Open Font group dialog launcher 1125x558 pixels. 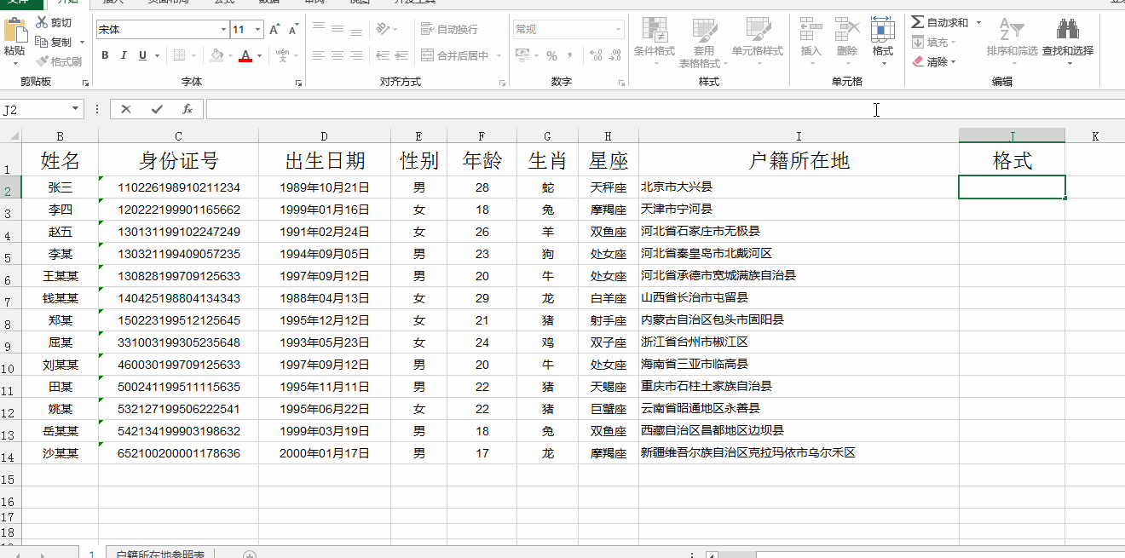click(298, 83)
